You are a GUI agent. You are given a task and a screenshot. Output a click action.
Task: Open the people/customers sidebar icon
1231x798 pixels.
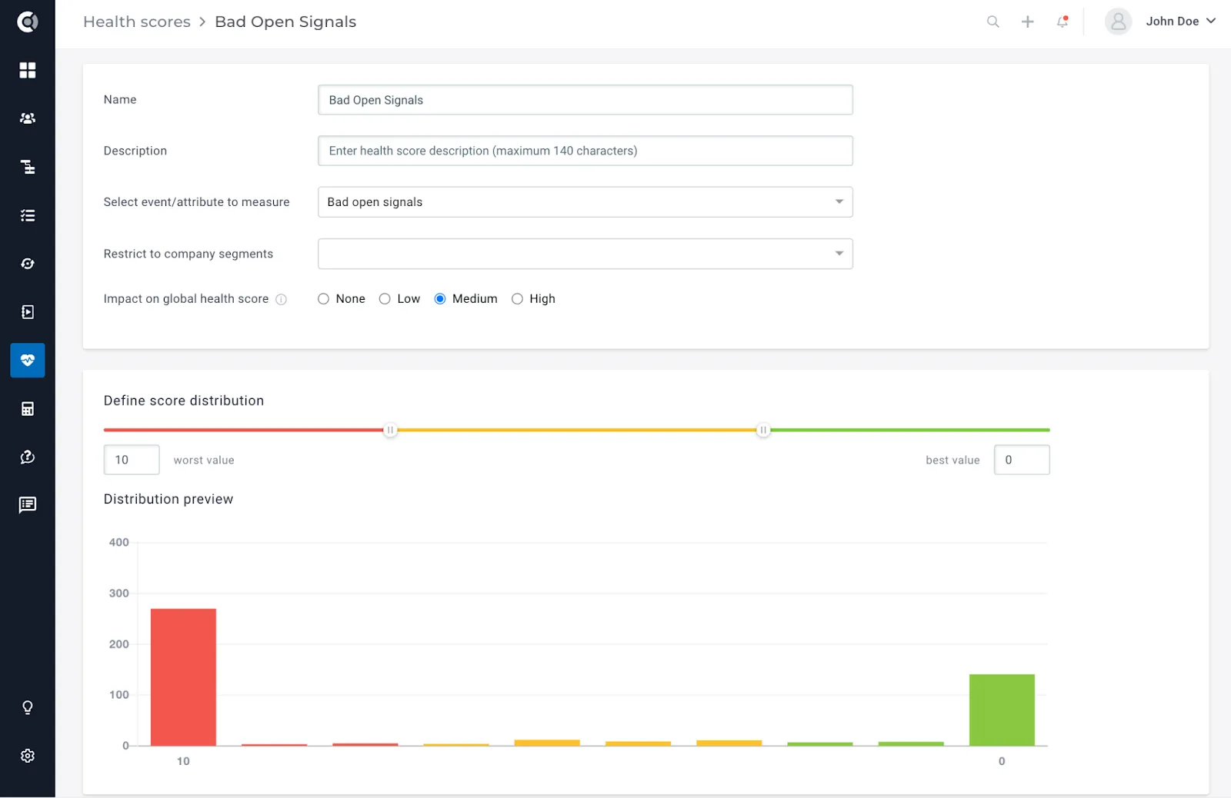pos(28,118)
